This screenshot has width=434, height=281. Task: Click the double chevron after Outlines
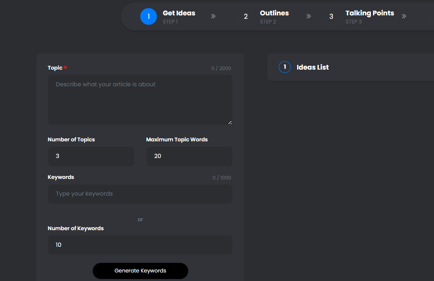pyautogui.click(x=309, y=16)
